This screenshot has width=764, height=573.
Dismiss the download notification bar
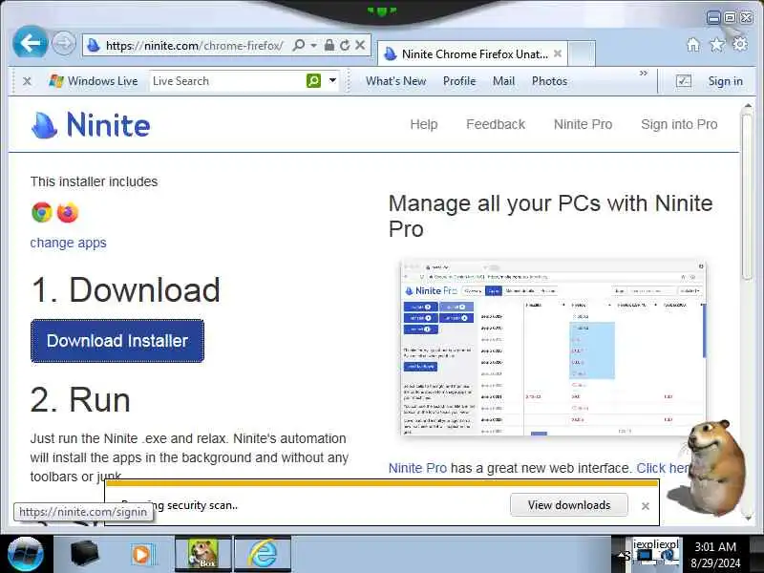pos(646,506)
